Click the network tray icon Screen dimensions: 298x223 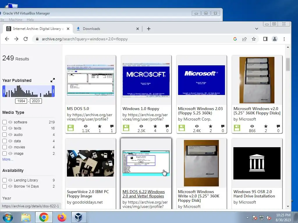click(x=262, y=218)
